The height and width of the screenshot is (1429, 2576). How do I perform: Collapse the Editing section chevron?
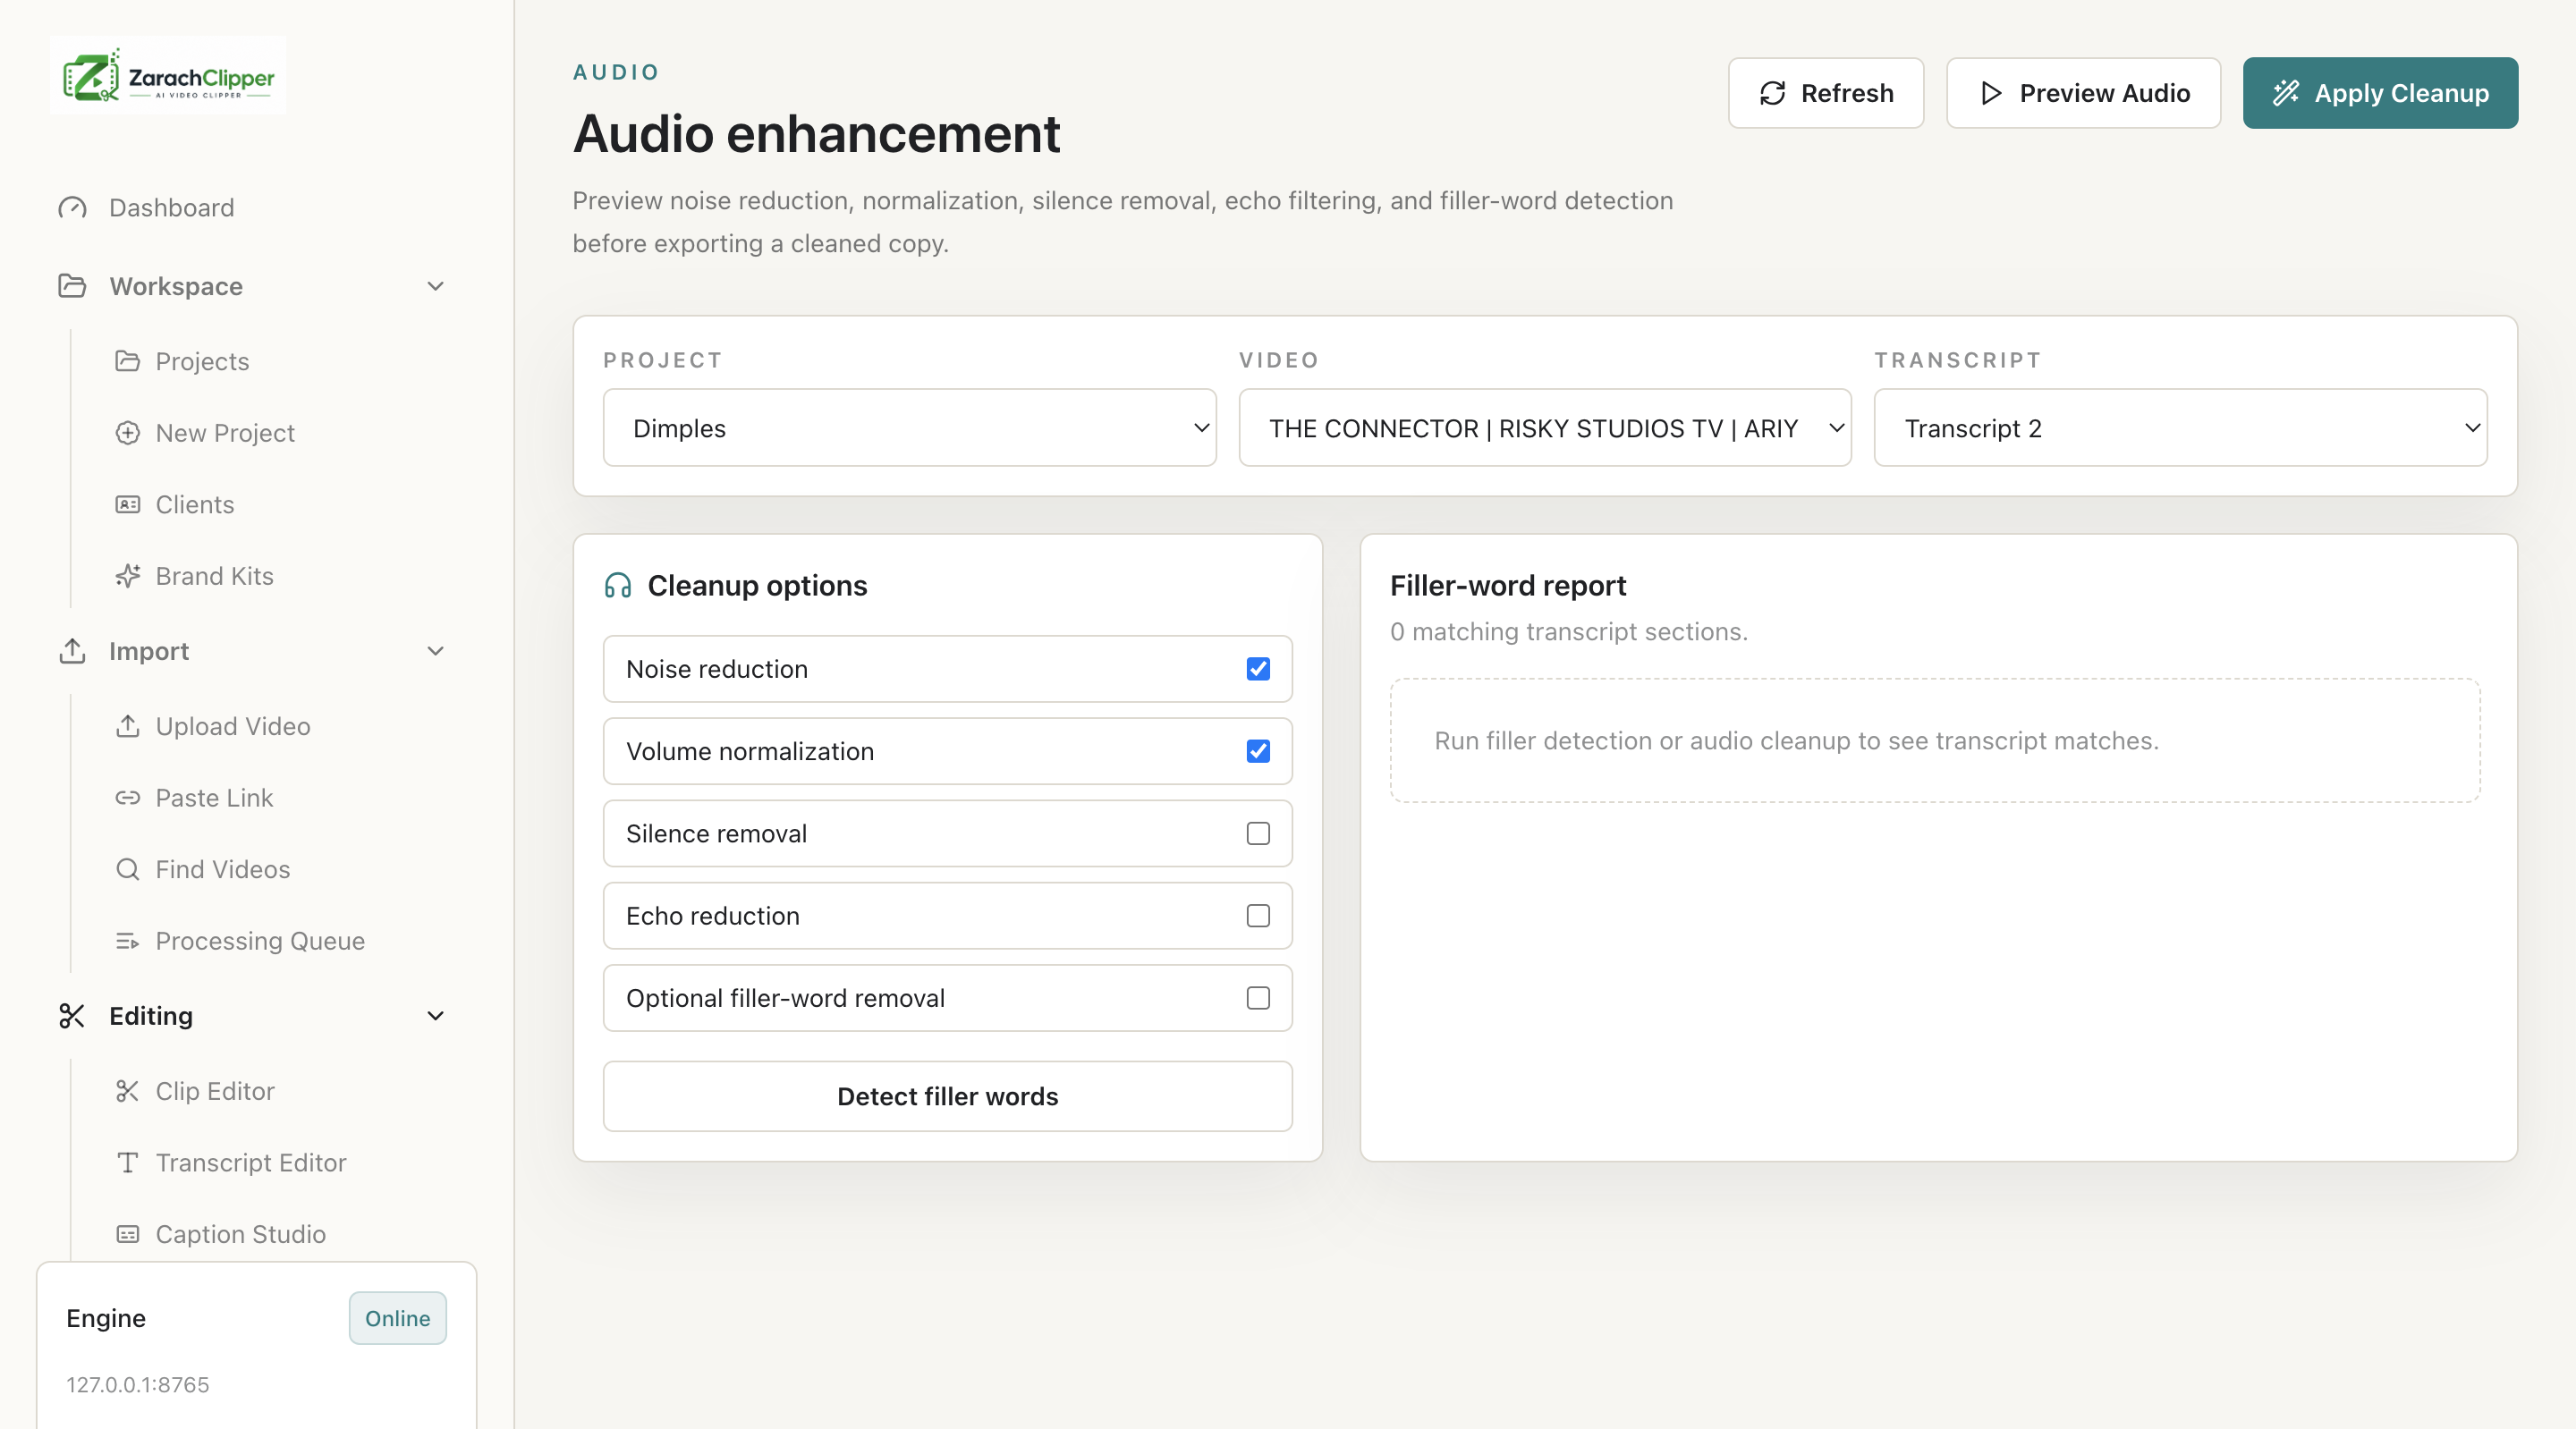tap(435, 1016)
